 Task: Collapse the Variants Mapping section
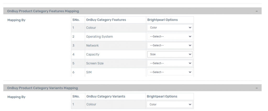pos(256,88)
